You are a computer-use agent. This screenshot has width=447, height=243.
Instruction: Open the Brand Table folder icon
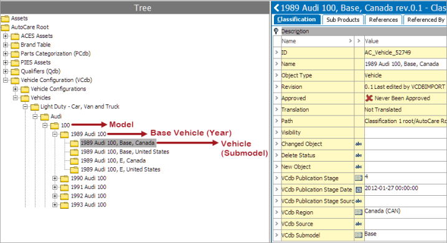tap(15, 45)
